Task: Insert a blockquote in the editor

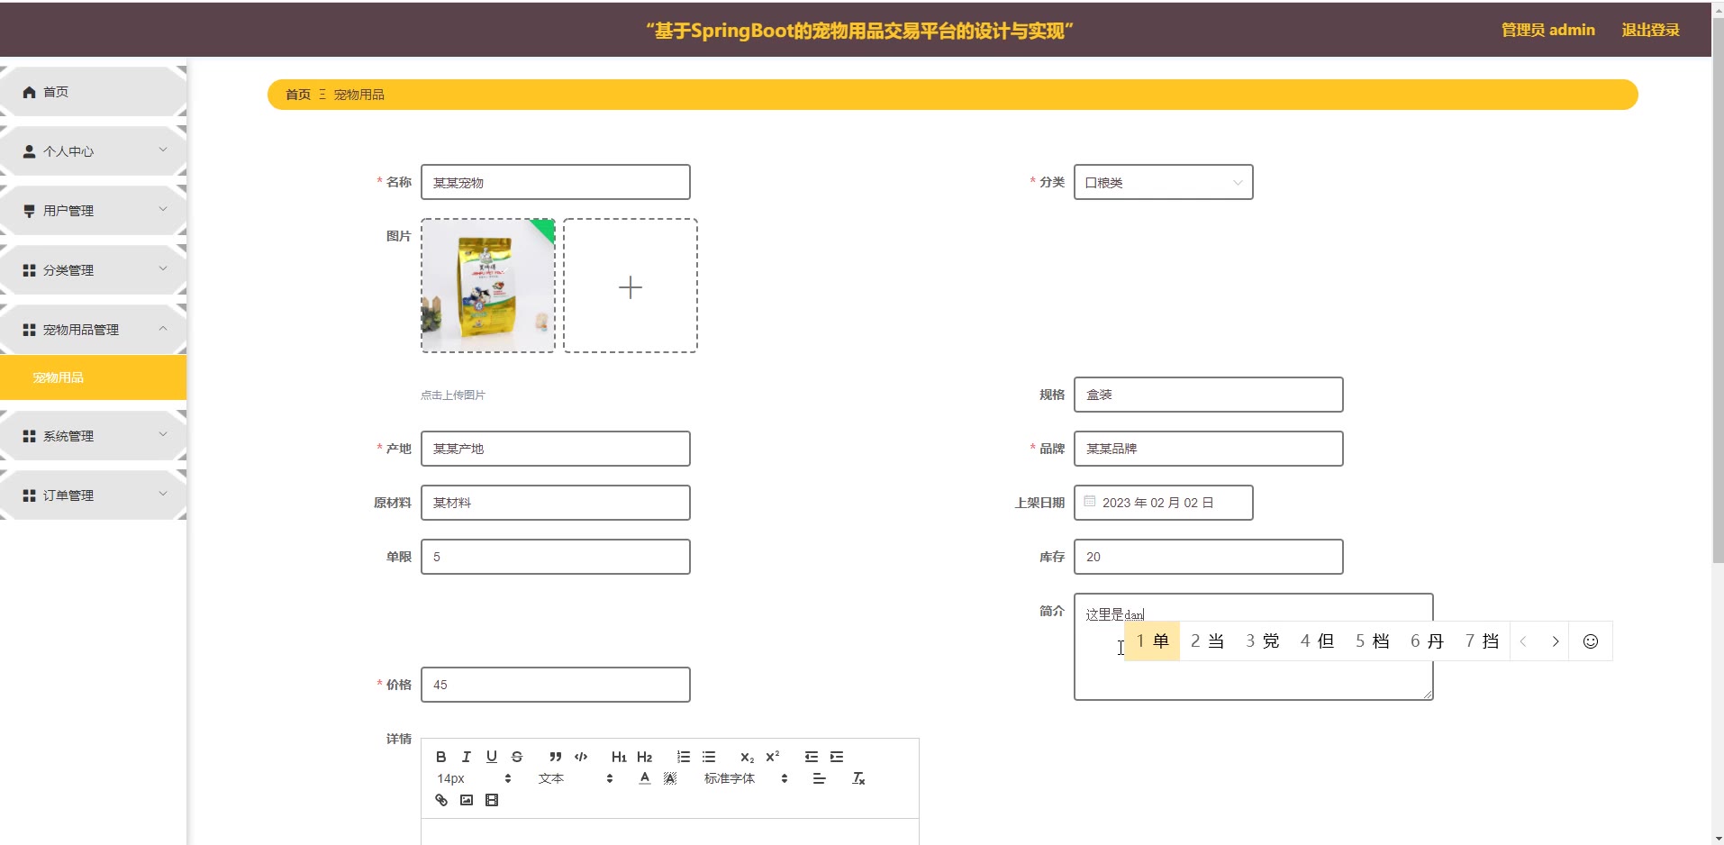Action: (x=556, y=757)
